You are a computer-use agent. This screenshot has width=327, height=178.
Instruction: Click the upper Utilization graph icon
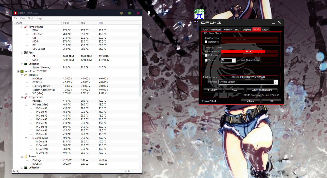click(x=26, y=64)
